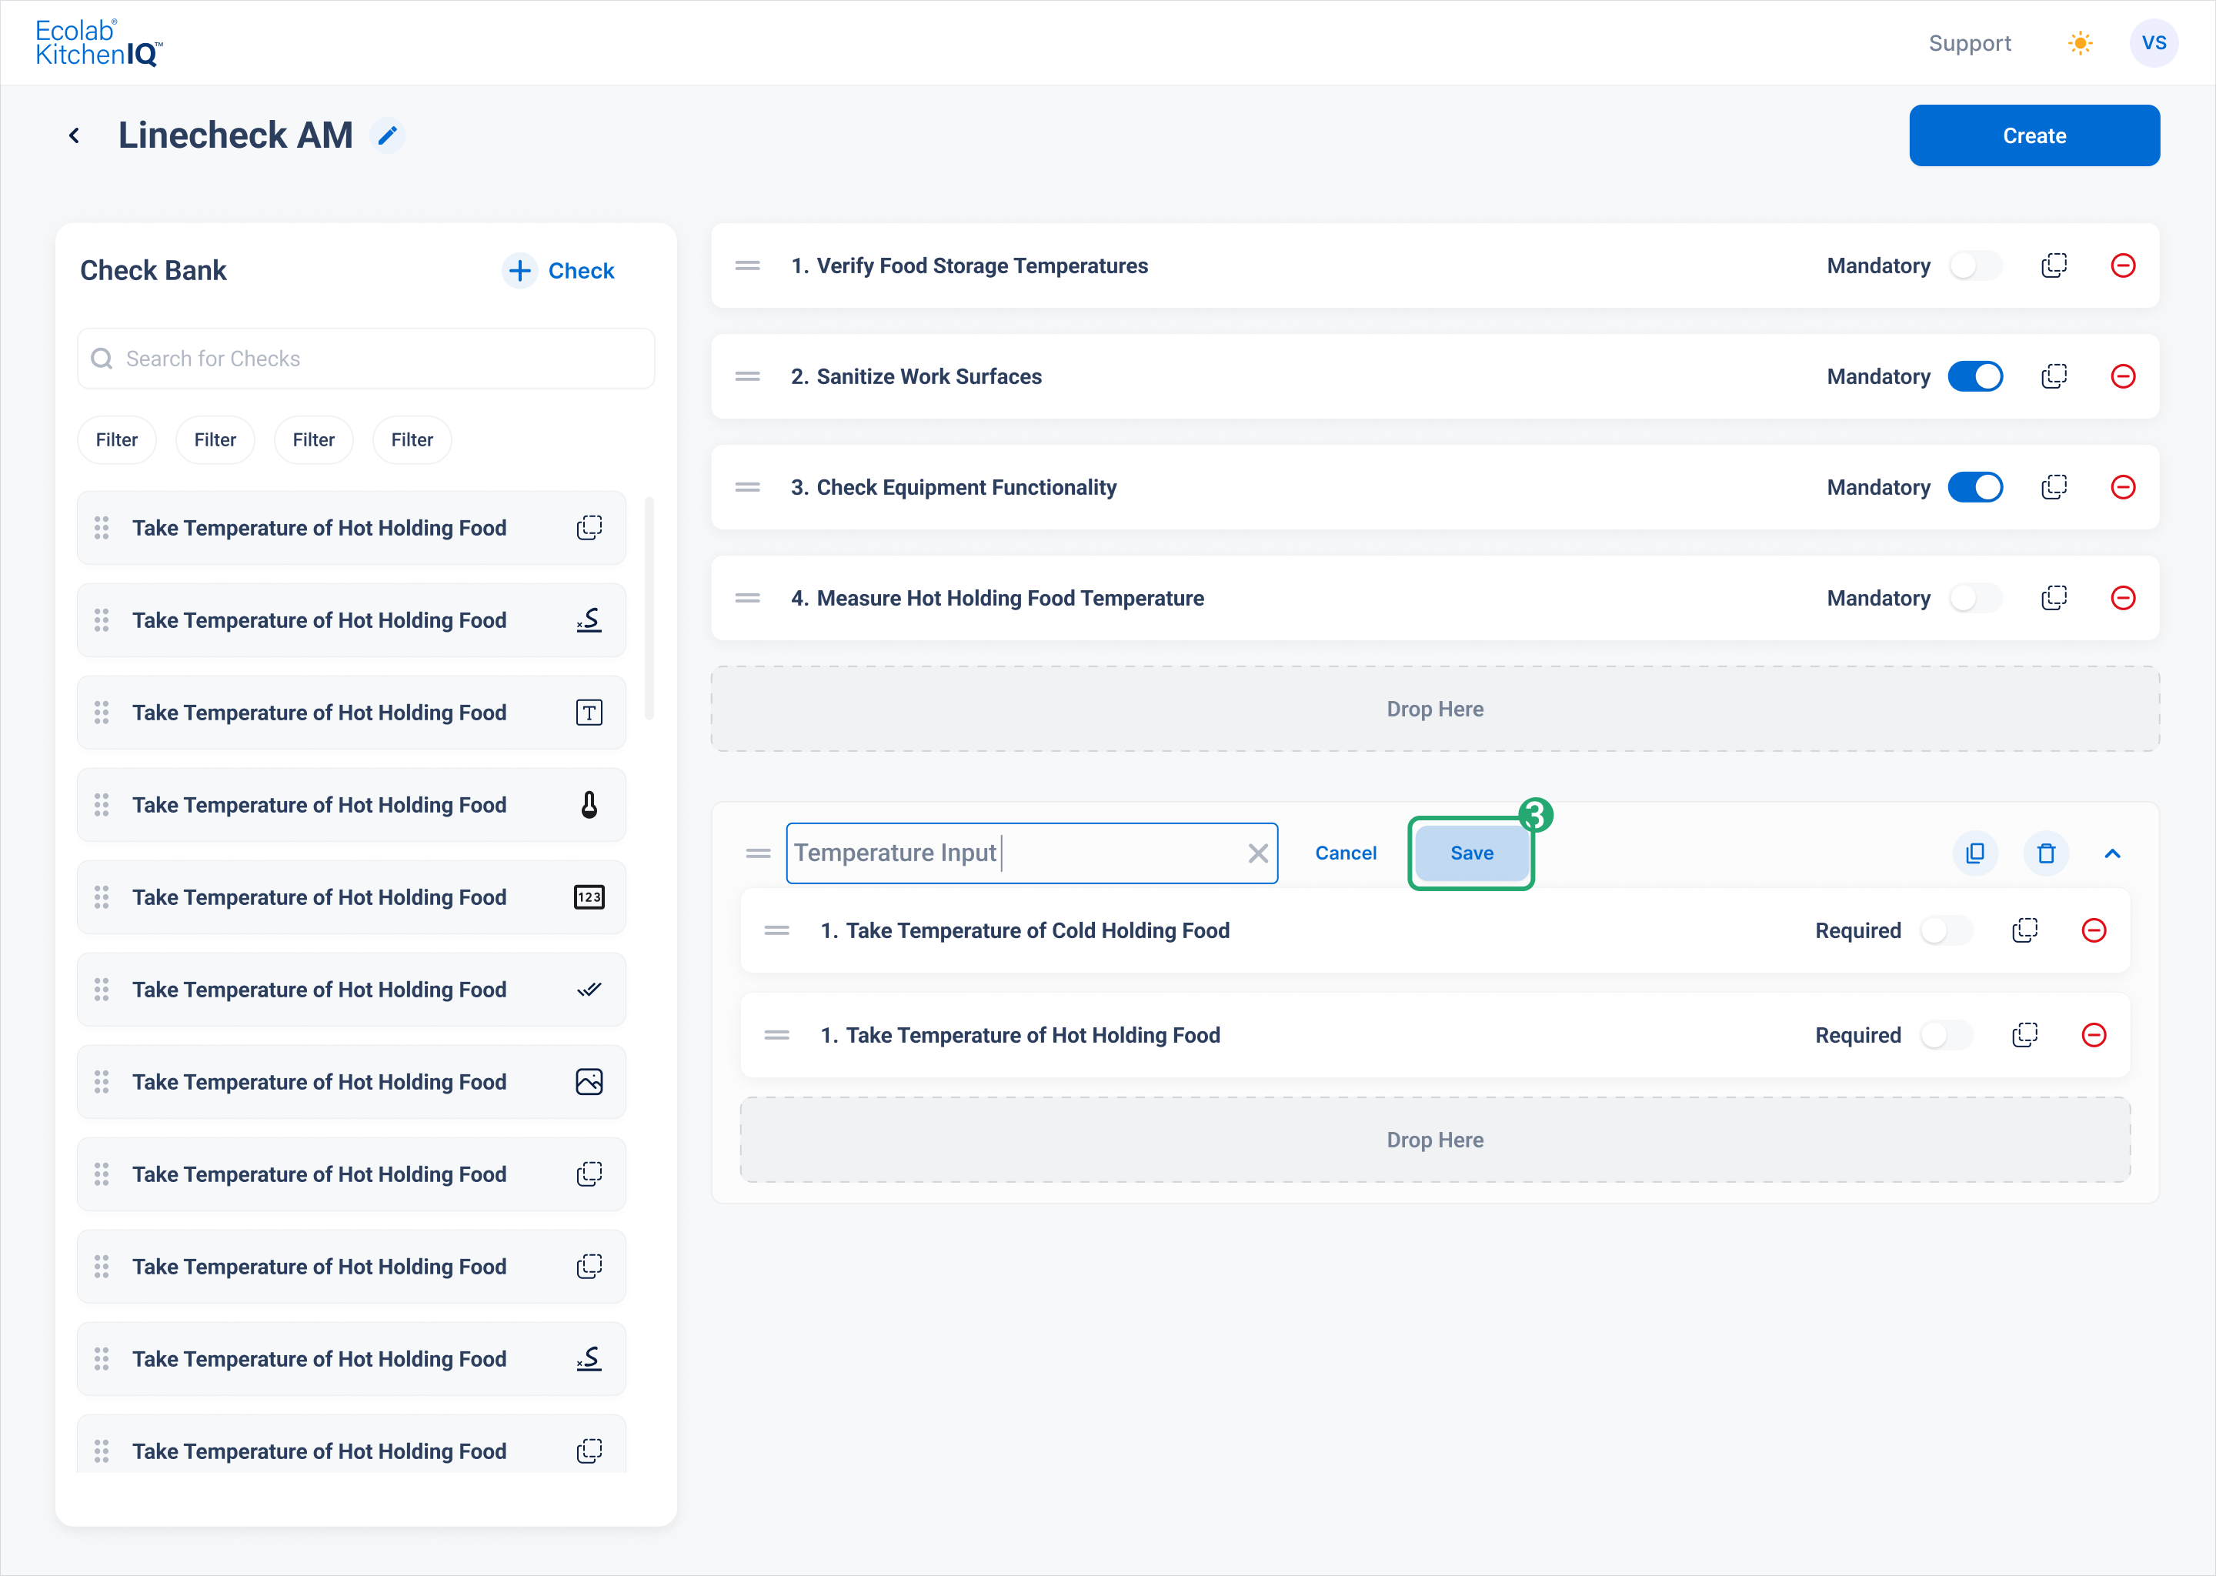Toggle Mandatory for Measure Hot Holding Food Temperature
This screenshot has height=1576, width=2216.
[x=1974, y=598]
